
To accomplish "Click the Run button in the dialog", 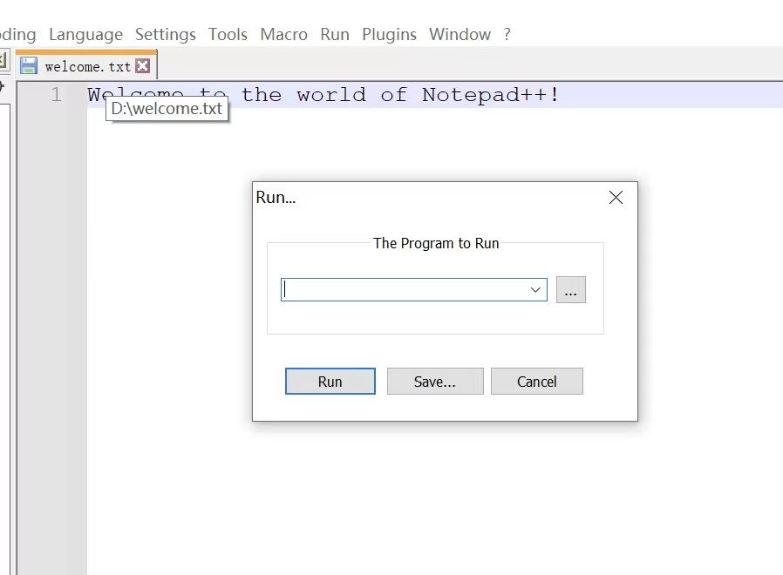I will (x=330, y=382).
